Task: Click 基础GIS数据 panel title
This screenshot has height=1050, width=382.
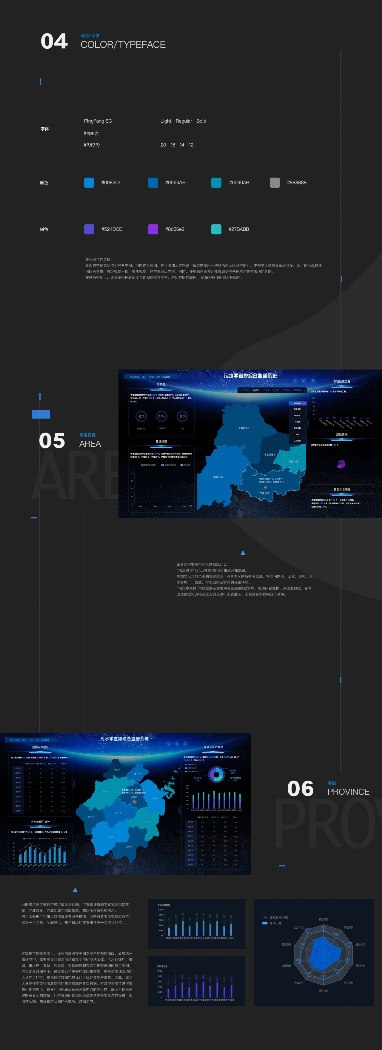Action: coord(342,489)
